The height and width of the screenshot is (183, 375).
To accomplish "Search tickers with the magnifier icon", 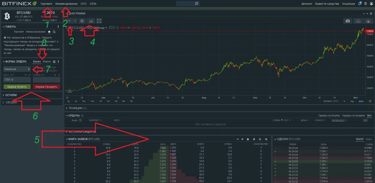I will click(54, 32).
